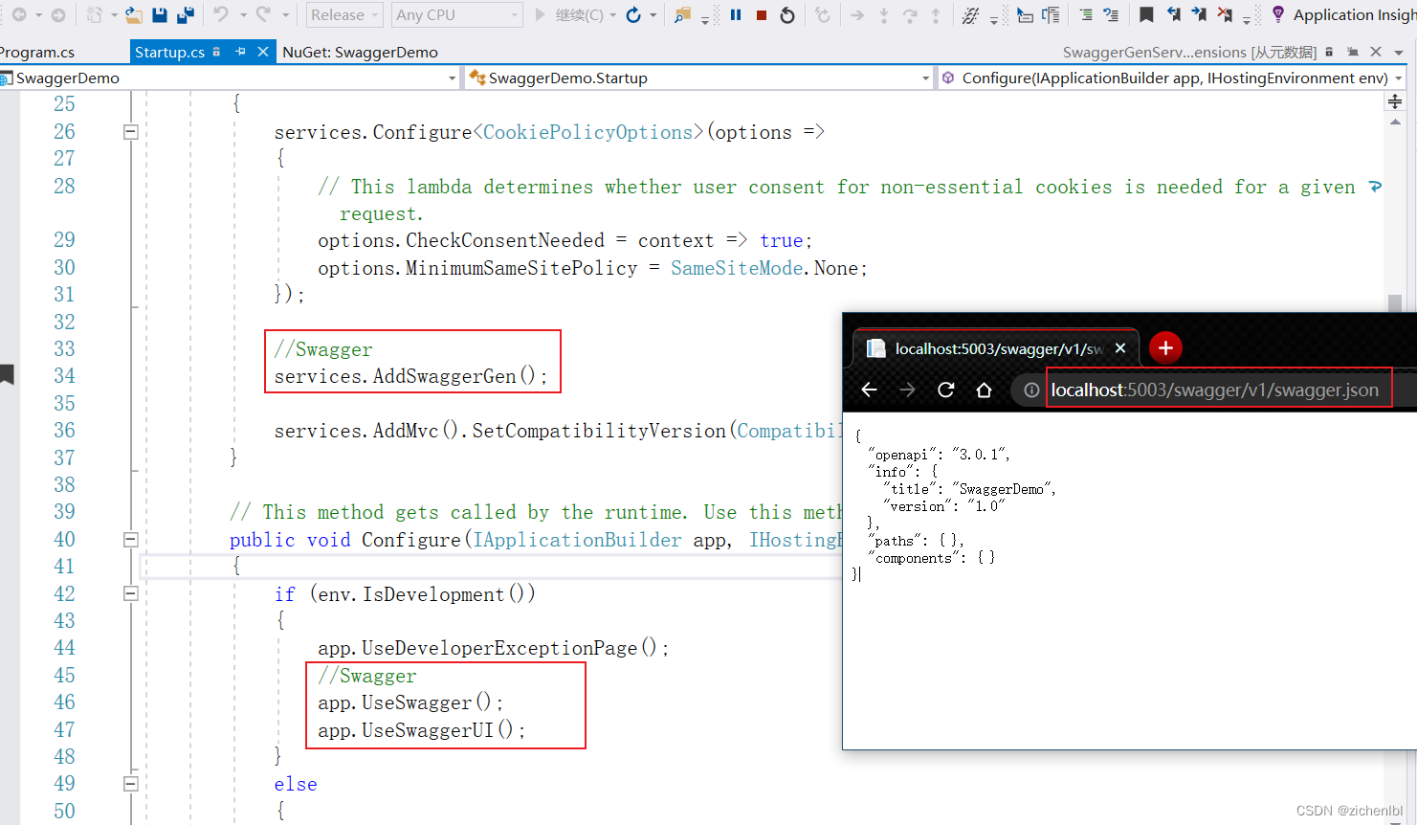Click the Undo icon
The image size is (1417, 825).
click(219, 14)
